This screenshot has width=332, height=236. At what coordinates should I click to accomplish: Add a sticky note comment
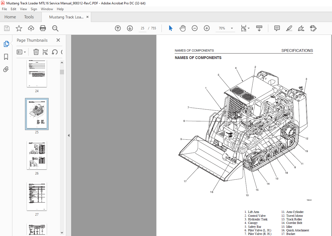tap(277, 28)
